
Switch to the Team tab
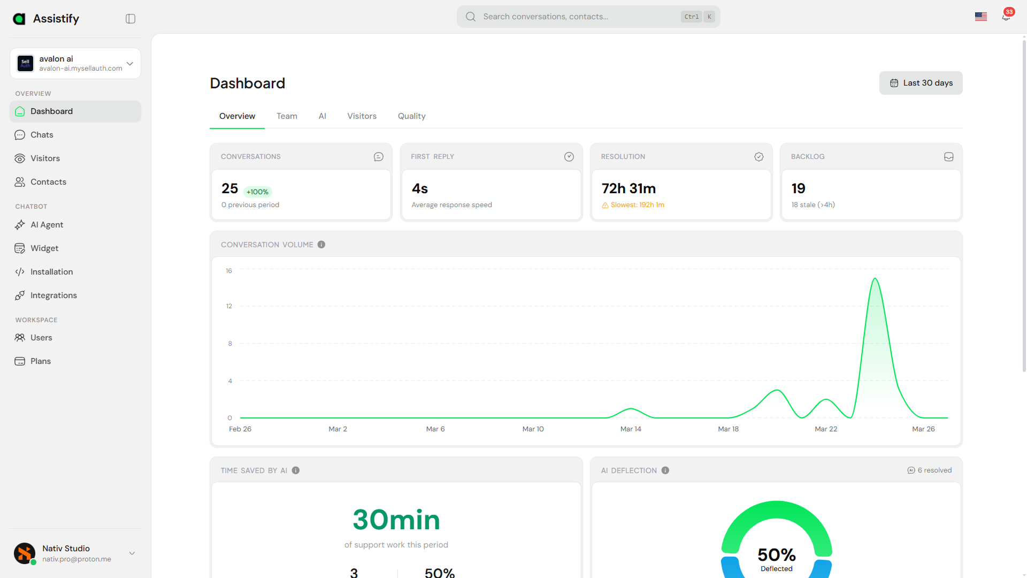pos(287,116)
